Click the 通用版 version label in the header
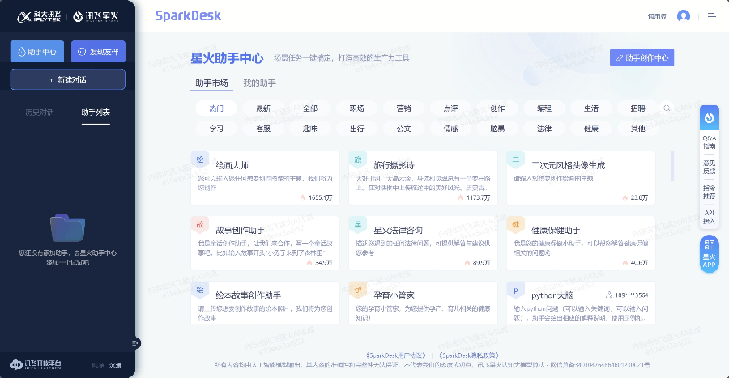The image size is (729, 378). (657, 17)
